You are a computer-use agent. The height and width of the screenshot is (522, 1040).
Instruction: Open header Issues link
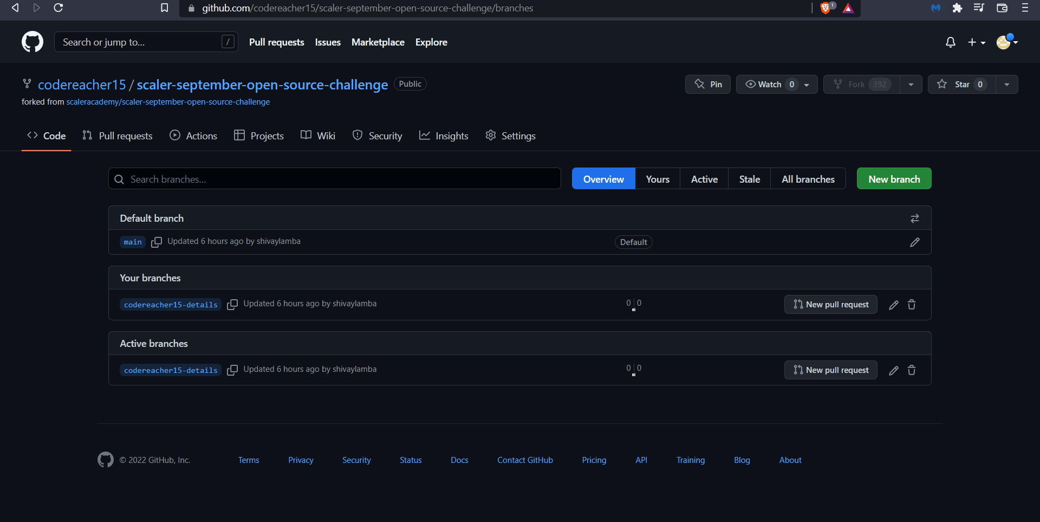(328, 42)
